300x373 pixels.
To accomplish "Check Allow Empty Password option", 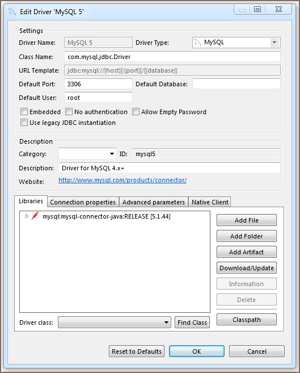I will [136, 112].
